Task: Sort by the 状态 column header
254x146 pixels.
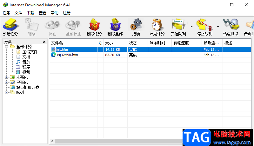Action: tap(137, 43)
